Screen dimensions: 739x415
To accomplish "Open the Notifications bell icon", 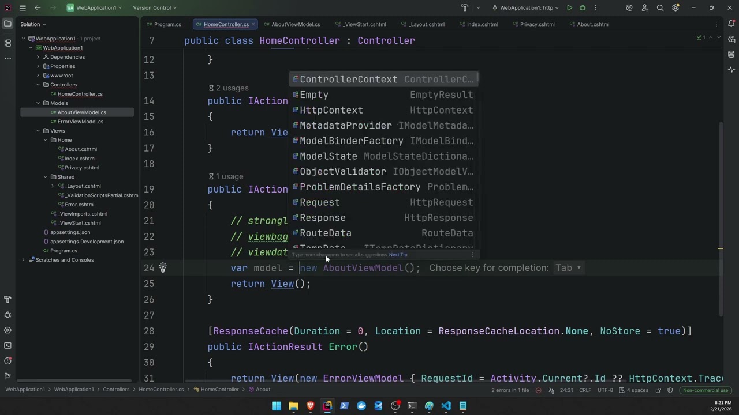I will click(731, 24).
